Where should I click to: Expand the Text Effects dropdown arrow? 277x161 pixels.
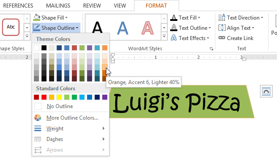[208, 38]
